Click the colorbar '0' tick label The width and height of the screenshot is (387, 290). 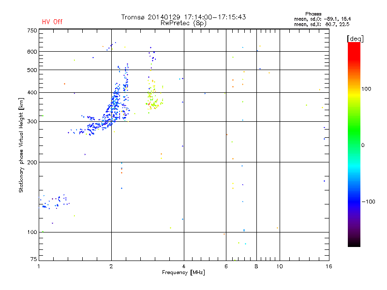tap(363, 145)
